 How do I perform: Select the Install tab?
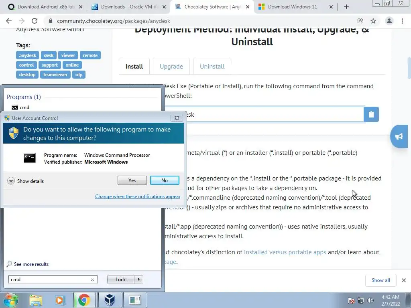coord(134,67)
